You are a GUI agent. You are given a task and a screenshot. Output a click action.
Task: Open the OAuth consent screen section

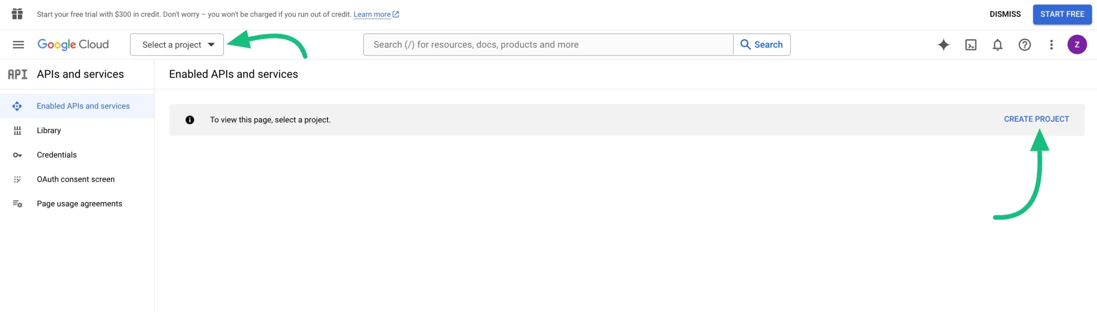pyautogui.click(x=76, y=179)
